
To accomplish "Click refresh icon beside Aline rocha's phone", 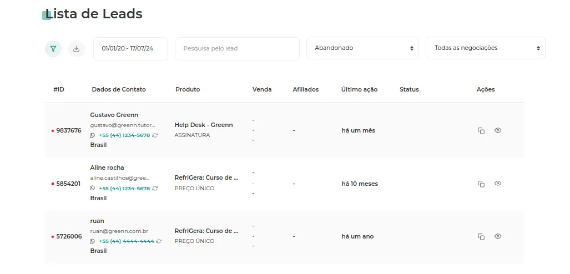I will (x=155, y=188).
